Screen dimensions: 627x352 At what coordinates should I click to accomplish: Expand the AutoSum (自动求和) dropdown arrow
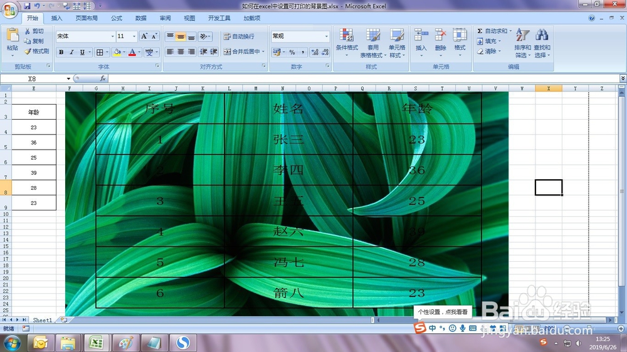[510, 31]
